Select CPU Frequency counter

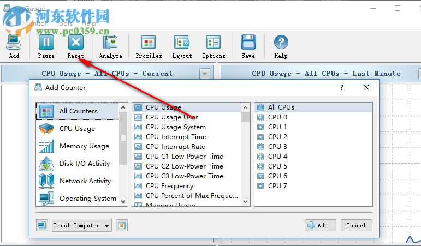coord(187,185)
